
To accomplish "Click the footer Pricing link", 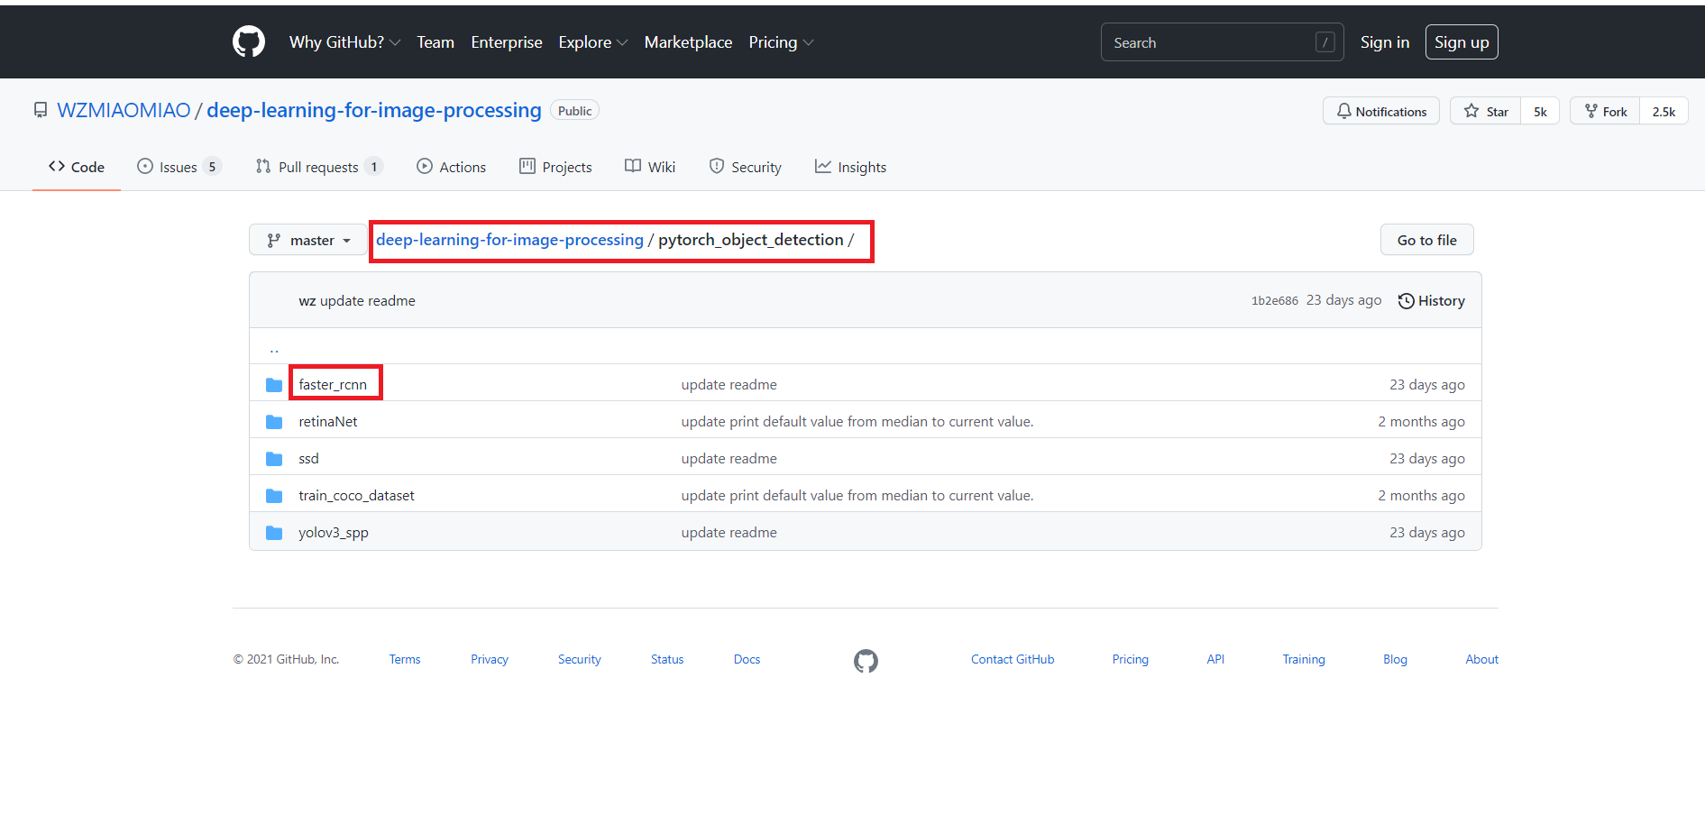I will tap(1130, 660).
